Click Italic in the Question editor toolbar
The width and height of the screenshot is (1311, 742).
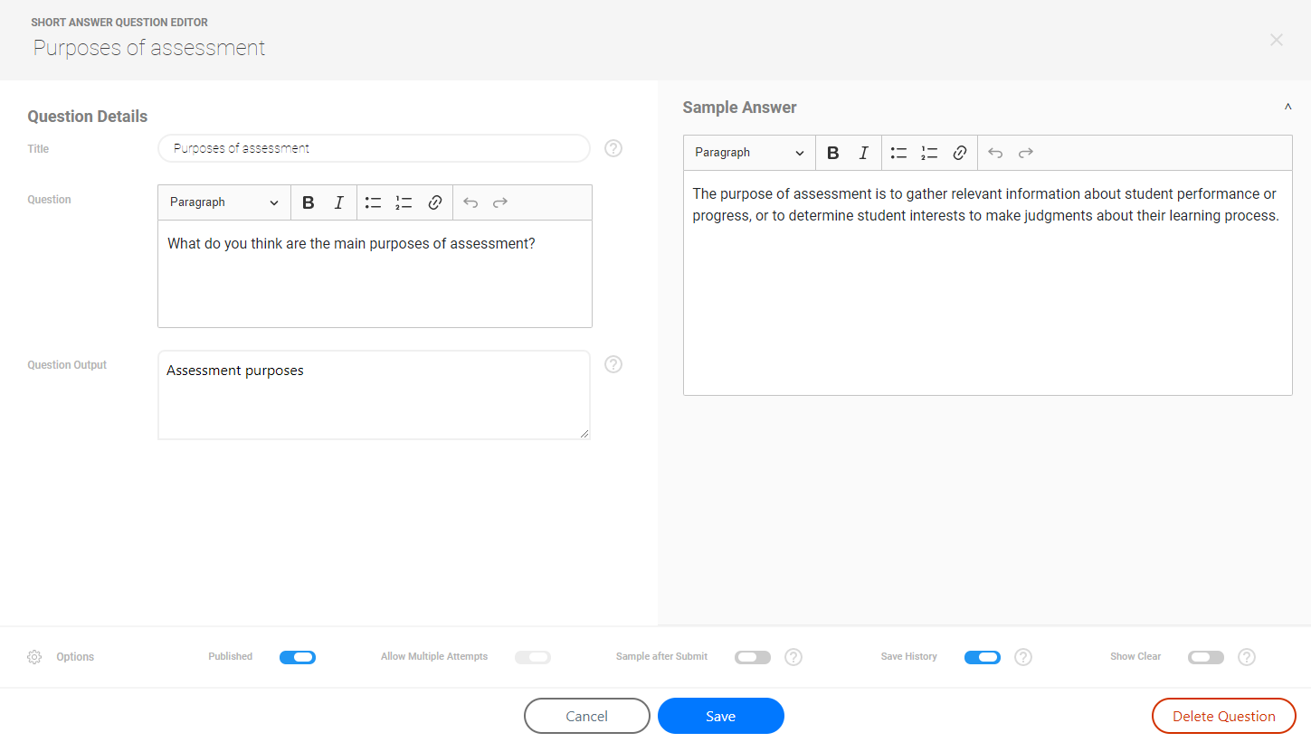[338, 202]
